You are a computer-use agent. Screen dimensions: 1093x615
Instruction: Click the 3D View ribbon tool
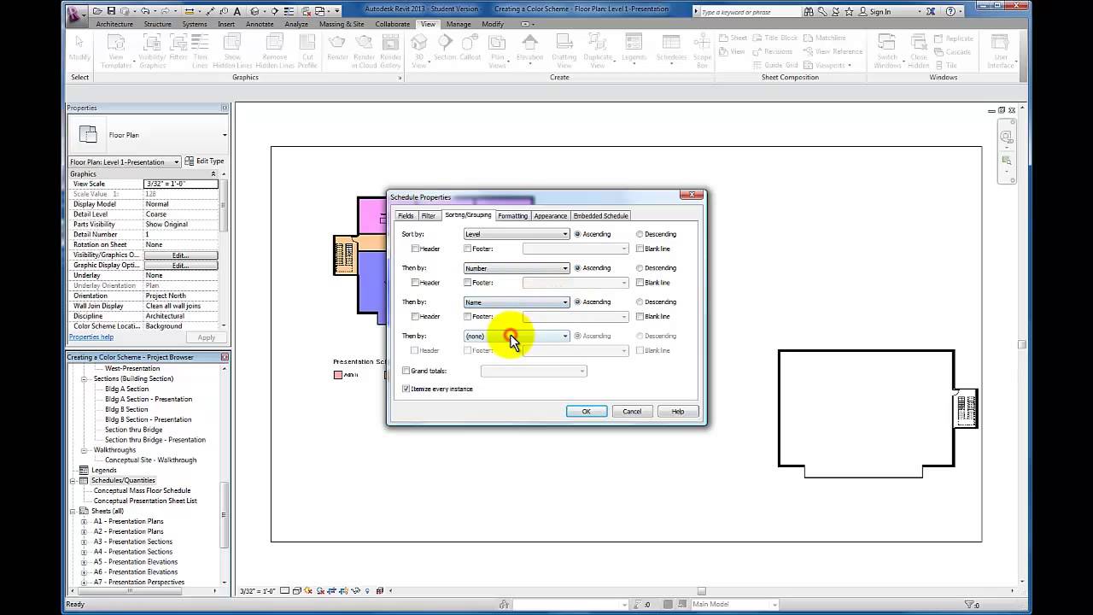[419, 52]
